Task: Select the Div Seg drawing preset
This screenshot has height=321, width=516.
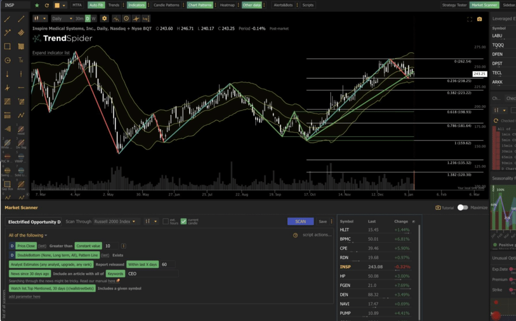Action: pos(21,143)
